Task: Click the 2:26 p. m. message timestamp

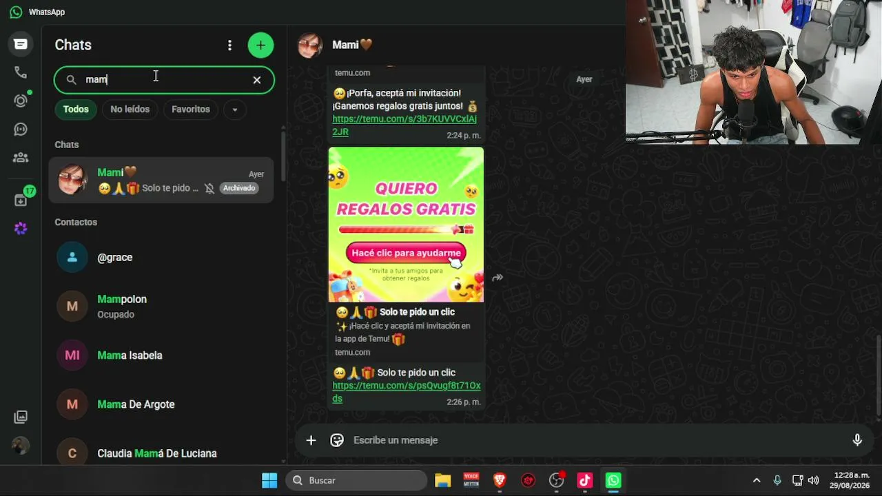Action: [463, 402]
